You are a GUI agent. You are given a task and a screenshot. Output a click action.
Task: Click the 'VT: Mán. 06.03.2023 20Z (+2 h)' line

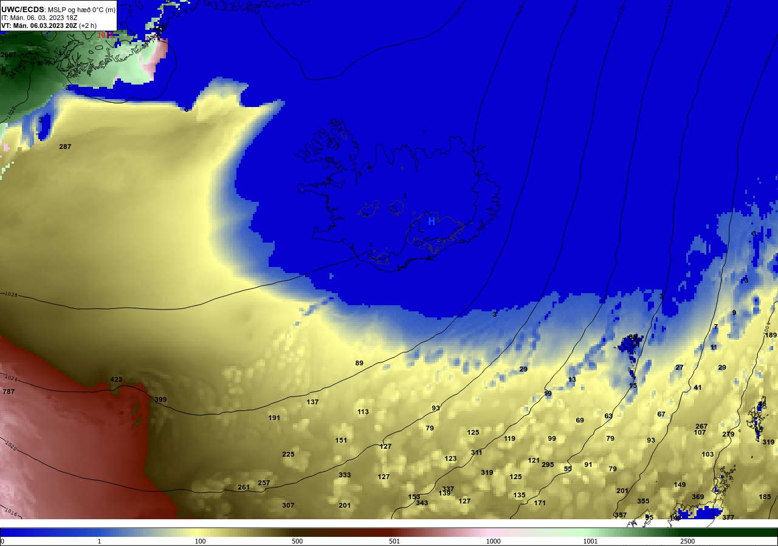(49, 26)
